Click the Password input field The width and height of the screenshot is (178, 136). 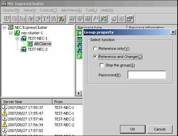click(x=147, y=75)
